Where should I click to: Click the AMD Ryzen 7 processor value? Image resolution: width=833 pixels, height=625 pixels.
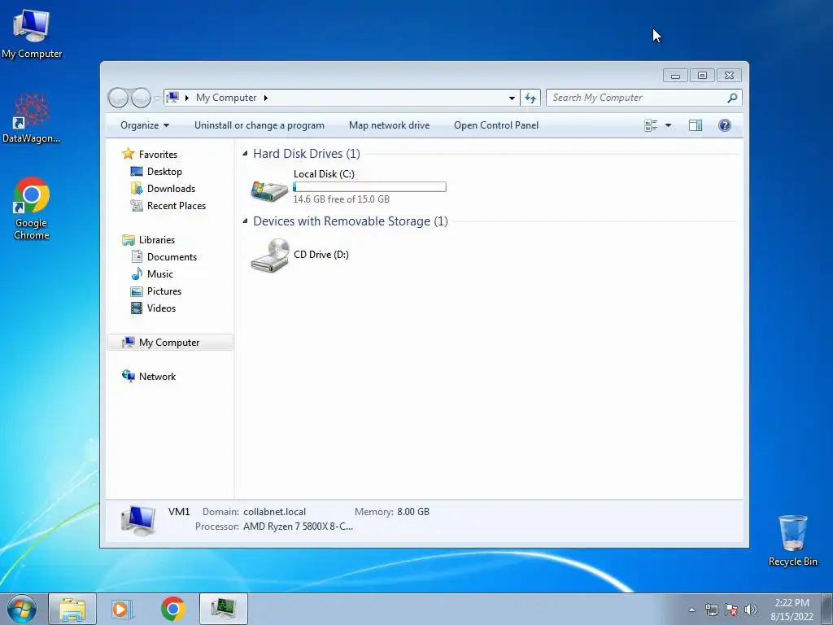point(298,527)
